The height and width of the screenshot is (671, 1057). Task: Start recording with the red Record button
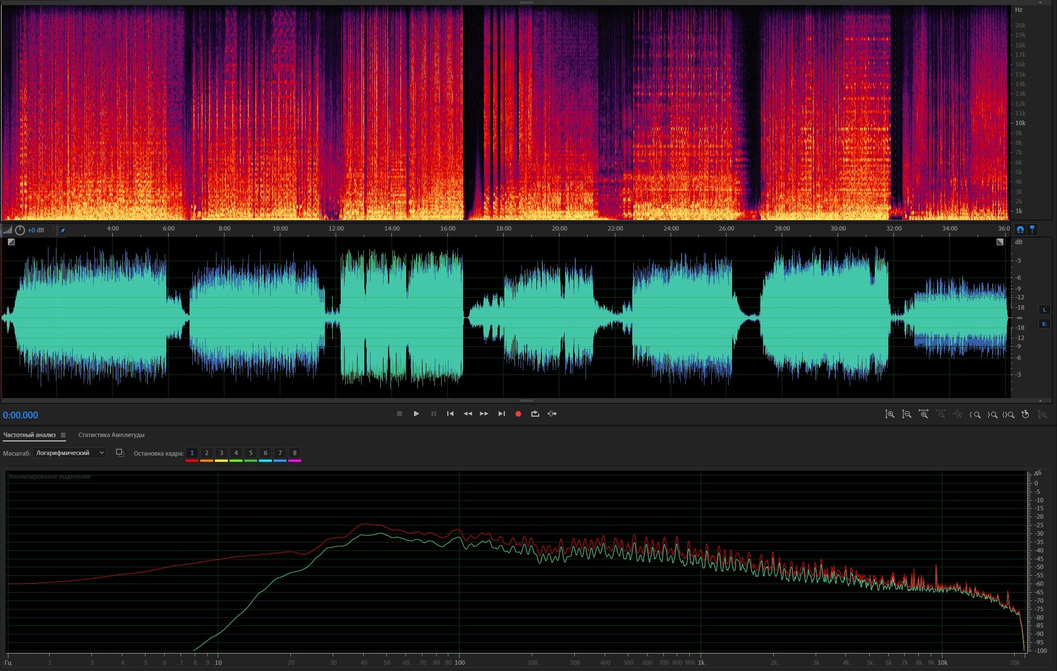tap(518, 414)
